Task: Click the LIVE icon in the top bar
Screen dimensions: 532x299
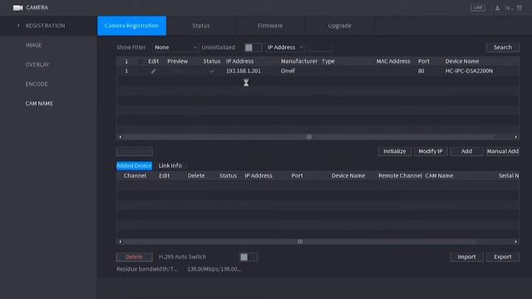Action: pyautogui.click(x=478, y=7)
